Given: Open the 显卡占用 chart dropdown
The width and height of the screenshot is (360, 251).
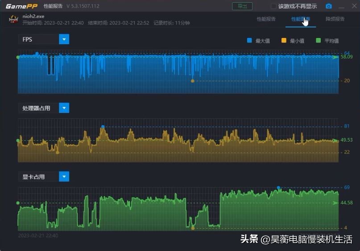Looking at the screenshot, I should 64,176.
